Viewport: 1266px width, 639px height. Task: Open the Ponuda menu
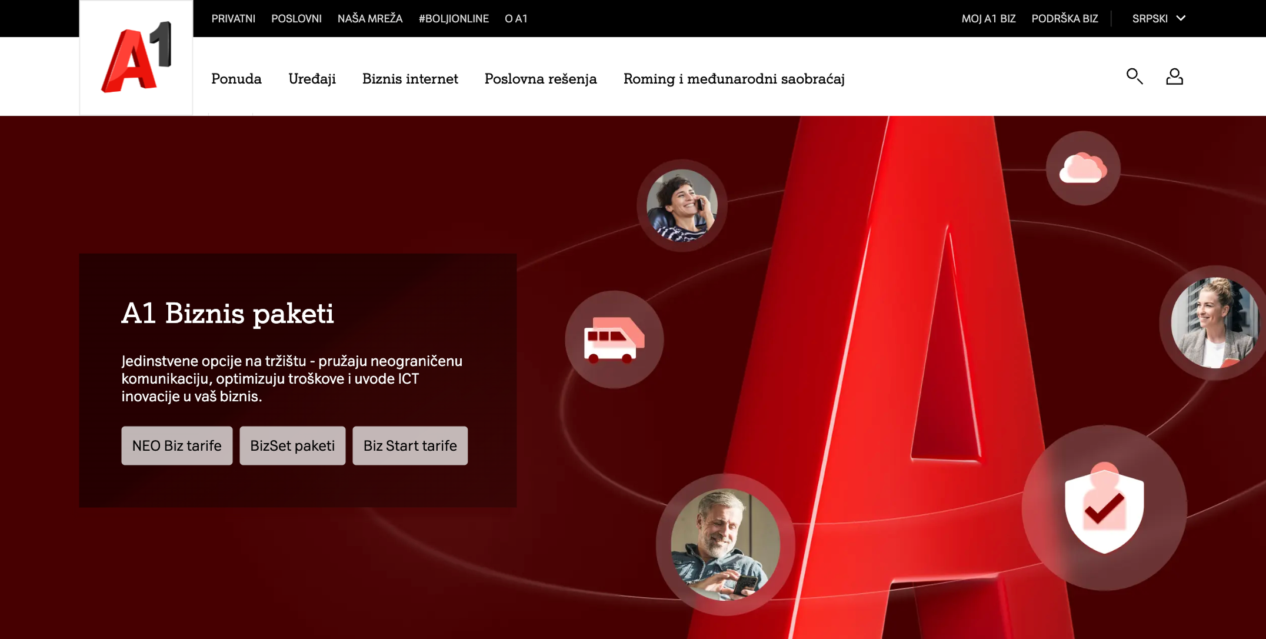click(x=236, y=79)
